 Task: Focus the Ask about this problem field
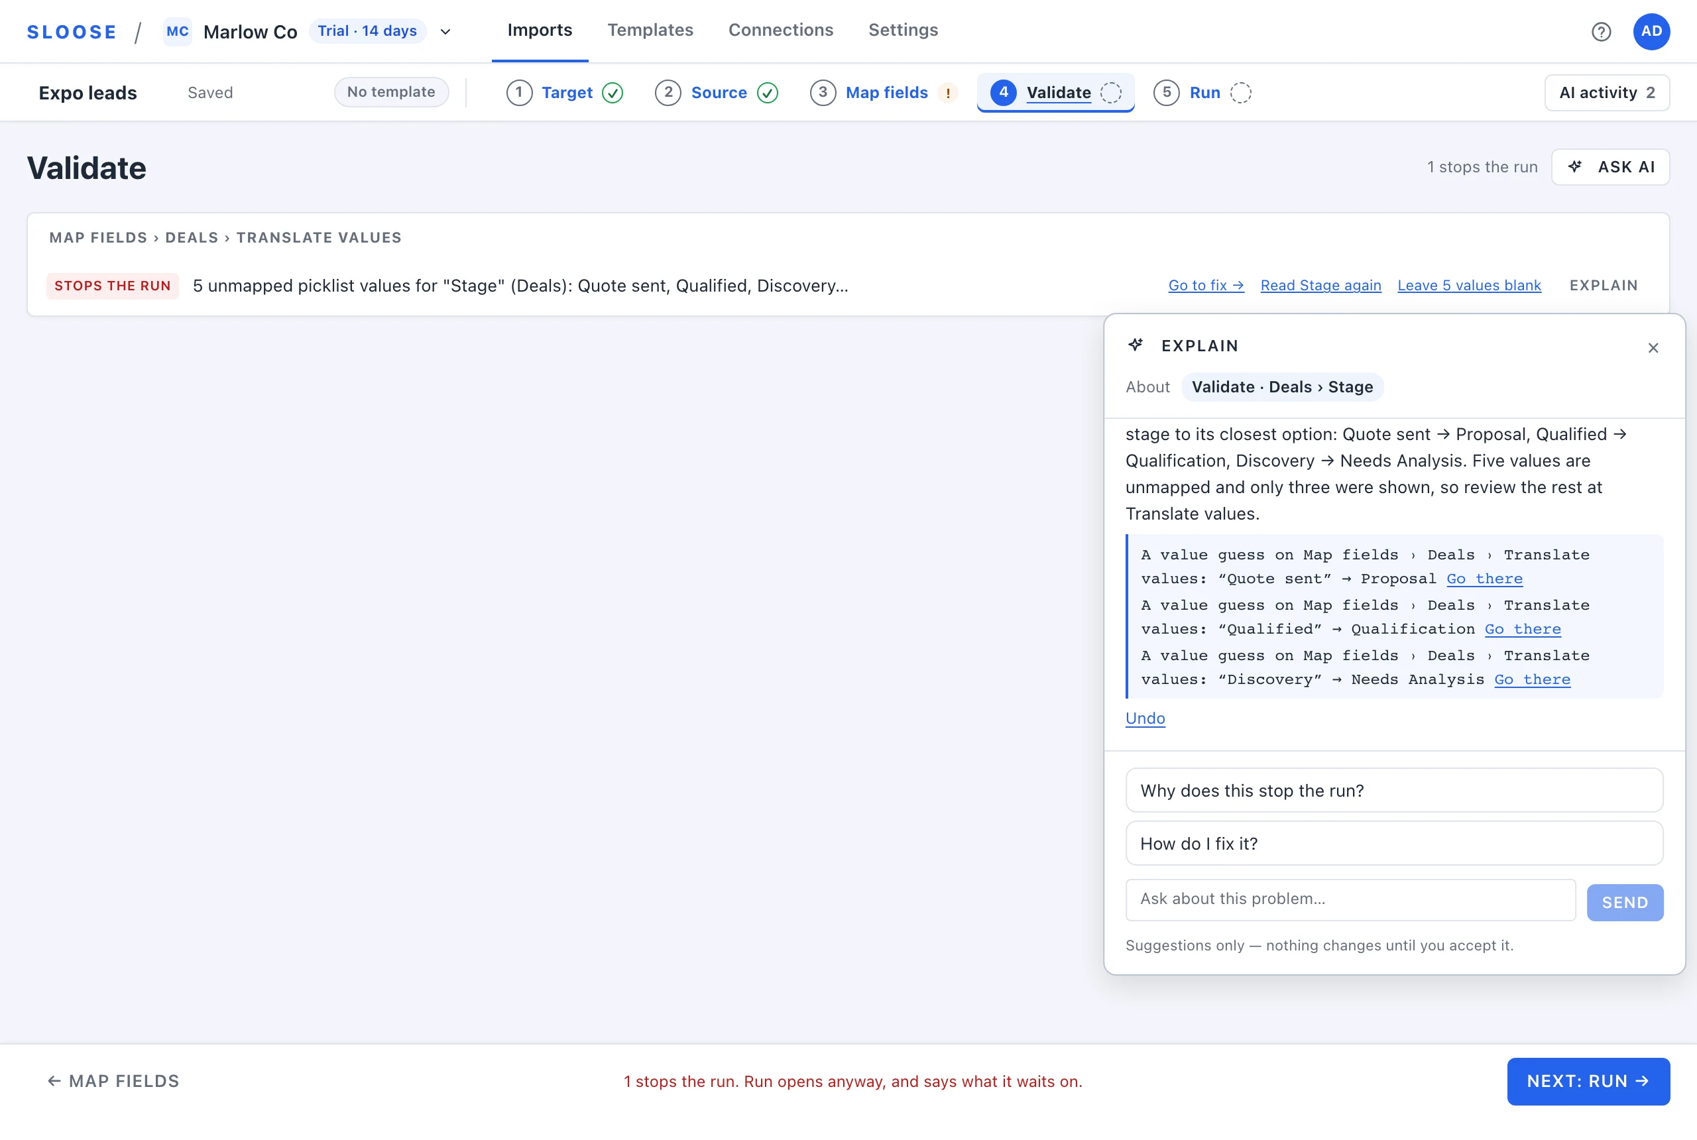pos(1350,899)
